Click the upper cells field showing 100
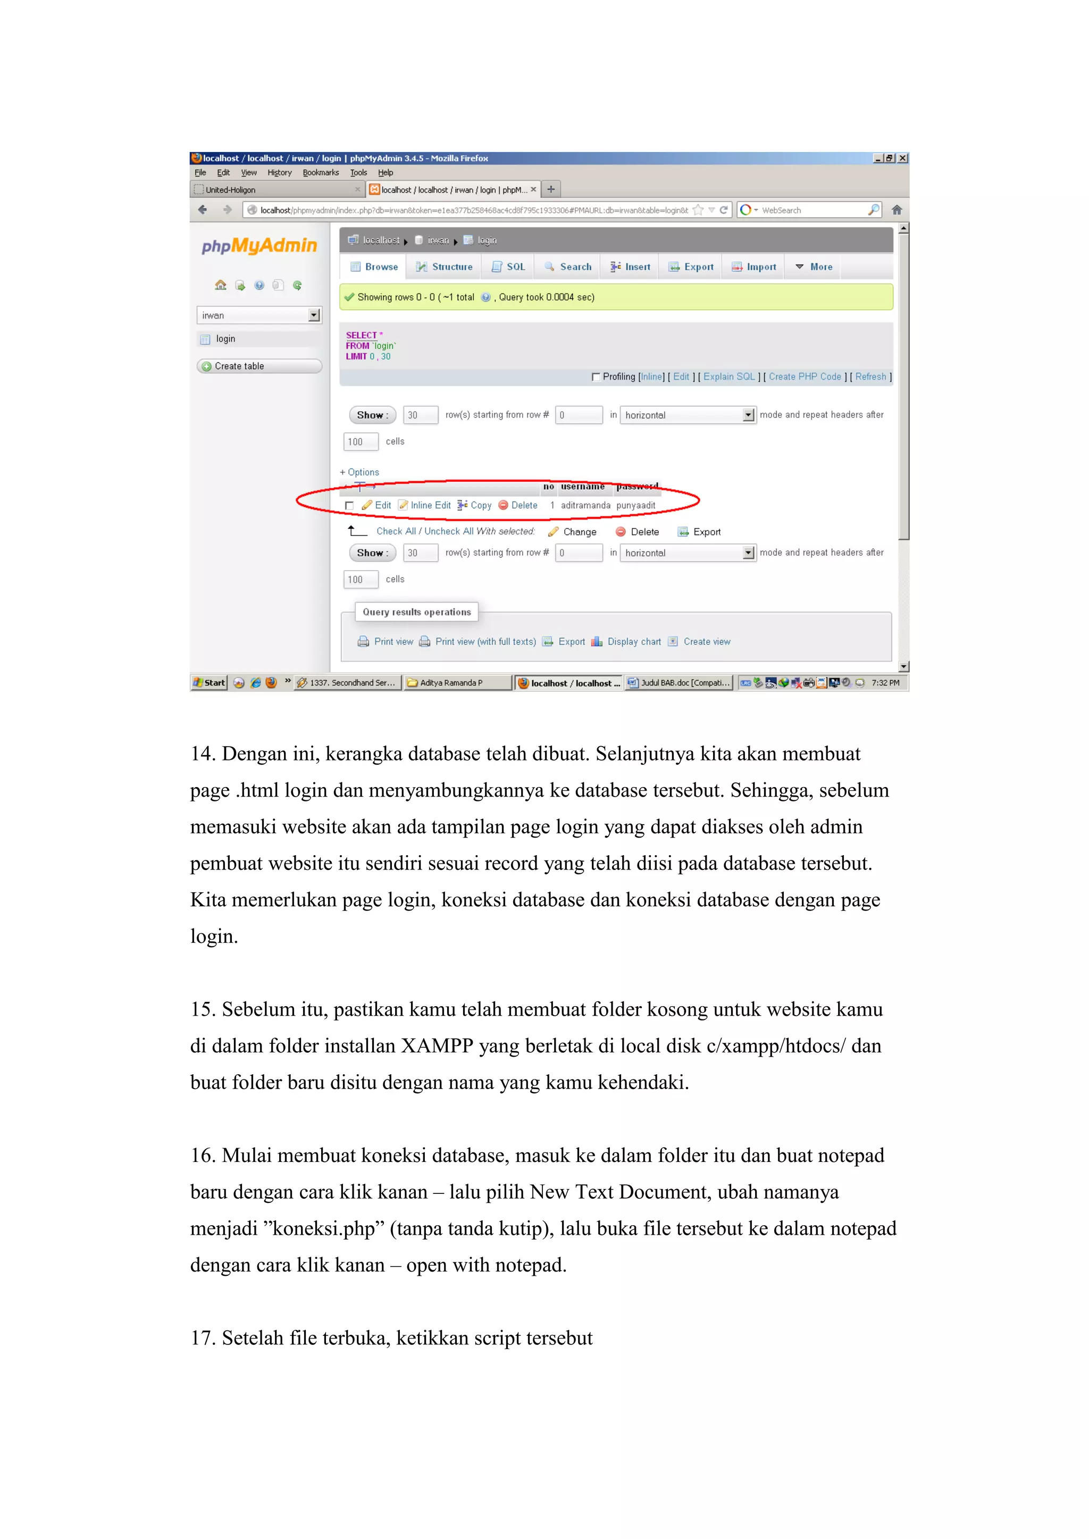 pyautogui.click(x=361, y=442)
